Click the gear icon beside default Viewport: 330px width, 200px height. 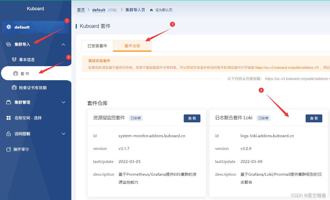point(9,27)
